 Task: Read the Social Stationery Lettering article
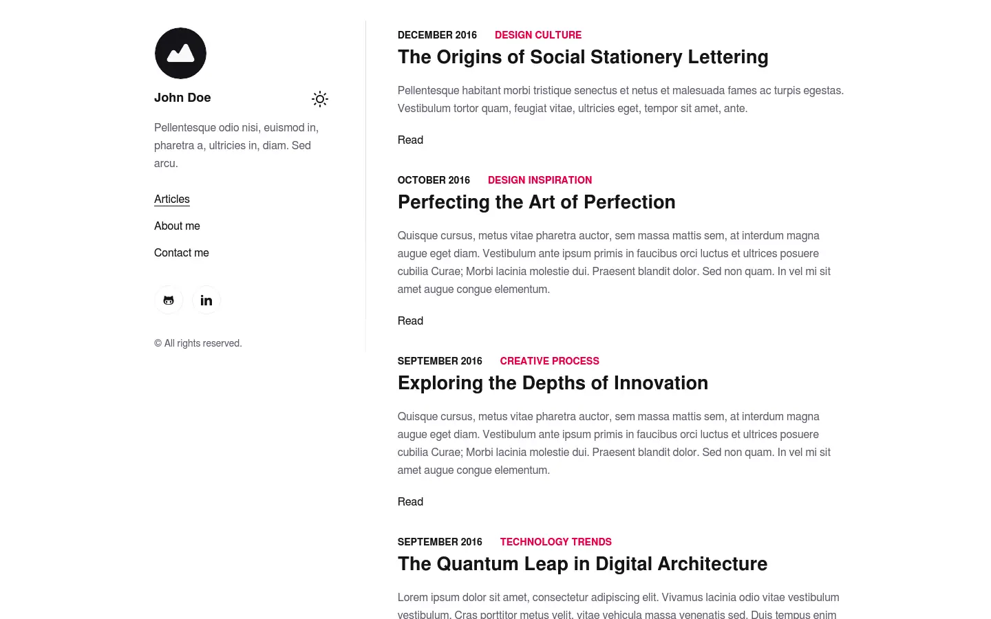(410, 140)
